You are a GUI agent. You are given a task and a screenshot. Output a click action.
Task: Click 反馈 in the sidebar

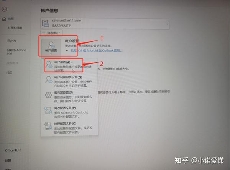click(8, 160)
